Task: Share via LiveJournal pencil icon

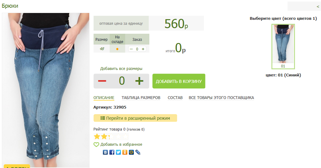Action: (138, 152)
